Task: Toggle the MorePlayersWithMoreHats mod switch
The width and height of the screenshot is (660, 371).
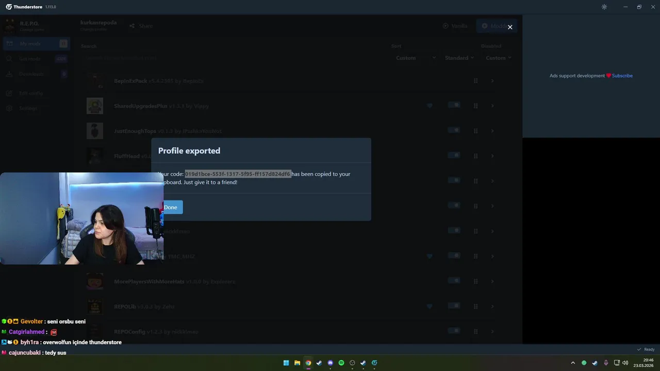Action: click(454, 281)
